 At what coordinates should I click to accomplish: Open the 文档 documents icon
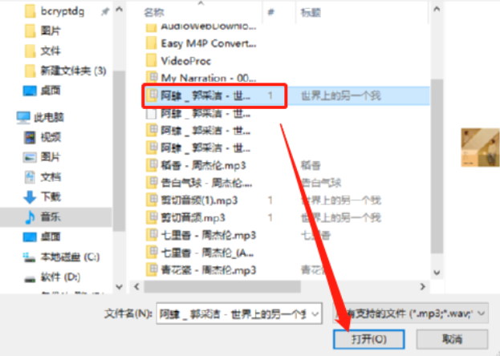[30, 177]
